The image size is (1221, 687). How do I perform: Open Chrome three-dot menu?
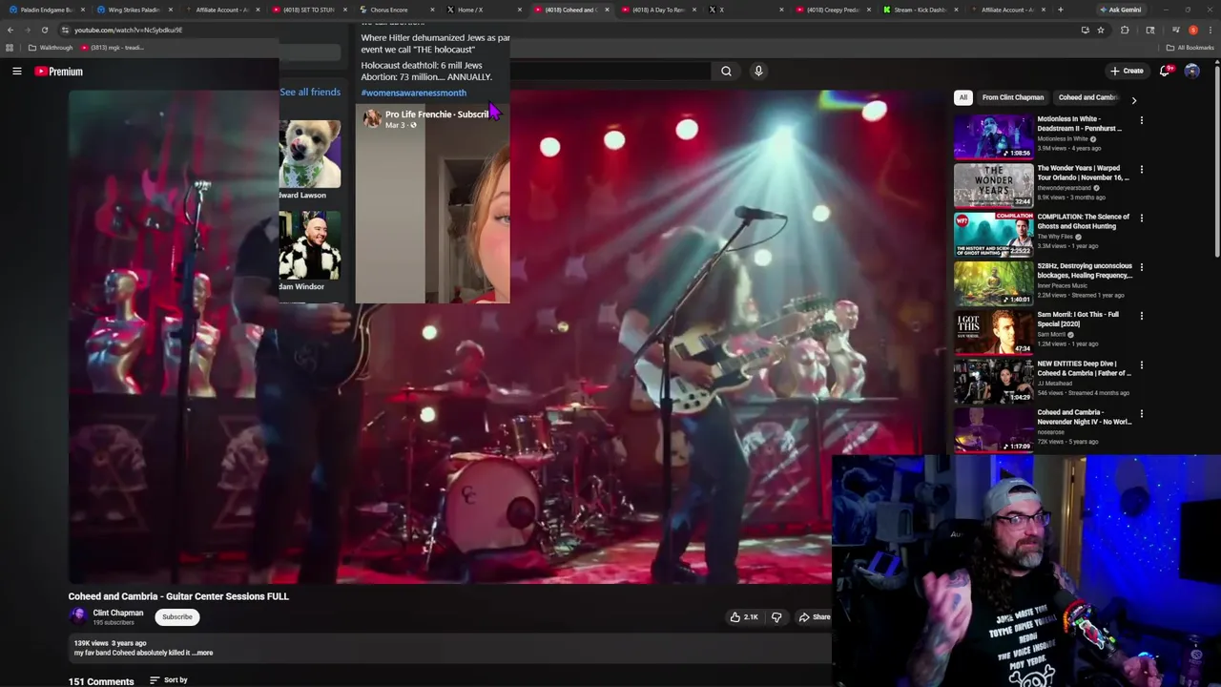coord(1210,30)
